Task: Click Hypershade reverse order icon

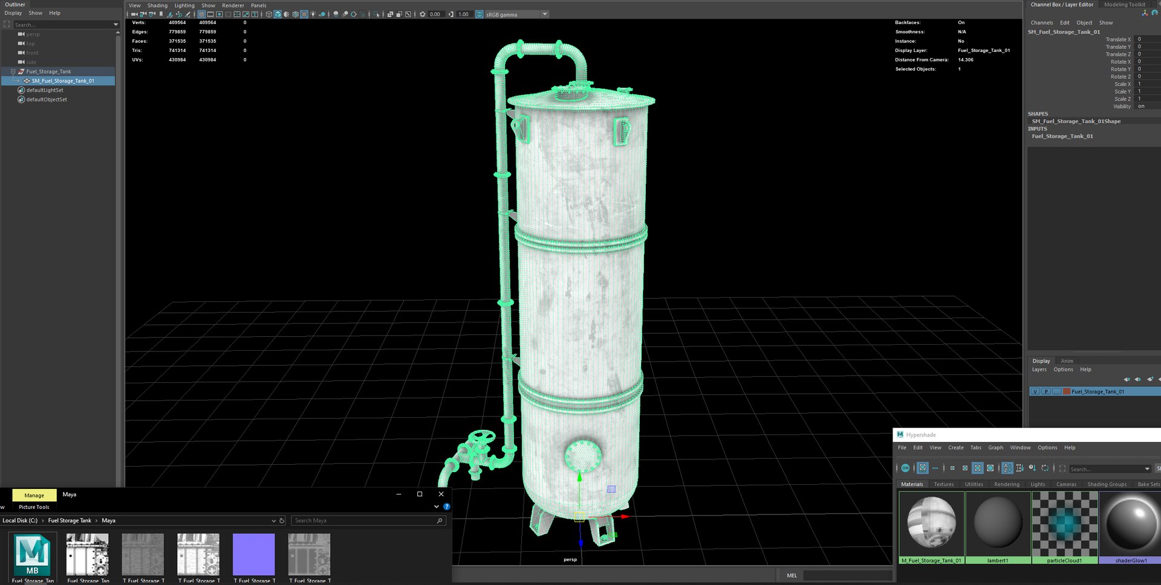Action: (1045, 468)
